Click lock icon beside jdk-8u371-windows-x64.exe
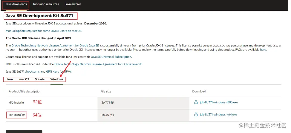Image resolution: width=291 pixels, height=133 pixels. (196, 115)
